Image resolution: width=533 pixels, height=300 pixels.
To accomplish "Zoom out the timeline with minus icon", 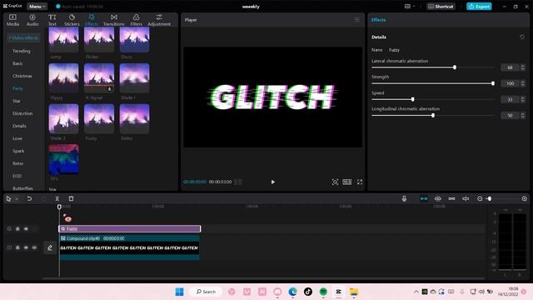I will click(x=480, y=198).
